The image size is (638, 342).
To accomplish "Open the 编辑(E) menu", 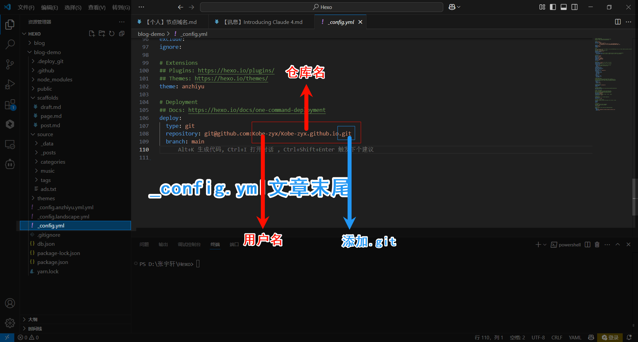I will pyautogui.click(x=49, y=7).
